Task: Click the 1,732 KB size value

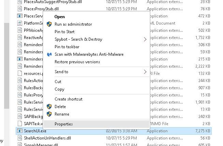Action: [x=203, y=38]
